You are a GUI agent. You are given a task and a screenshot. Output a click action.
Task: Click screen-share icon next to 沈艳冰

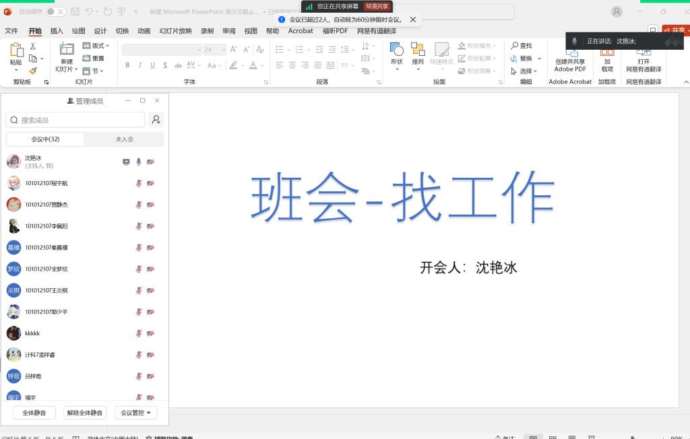126,162
